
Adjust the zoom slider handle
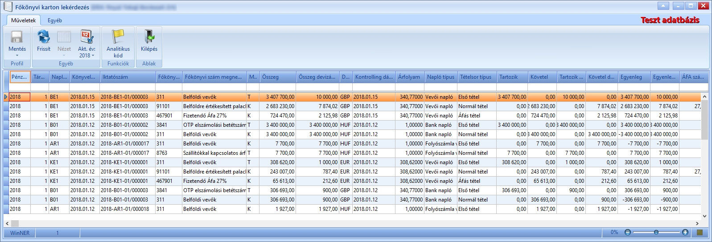click(x=656, y=232)
